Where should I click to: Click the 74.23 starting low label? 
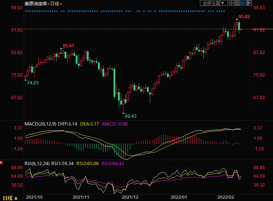pyautogui.click(x=33, y=83)
